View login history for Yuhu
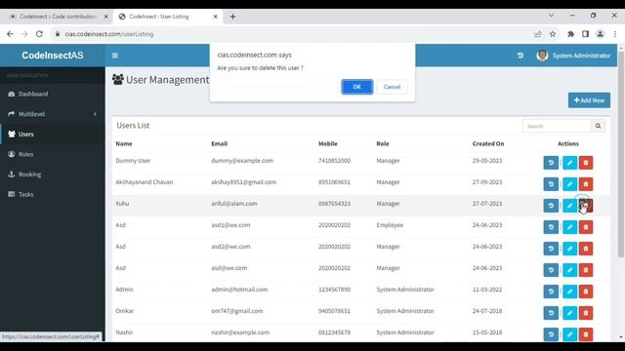 551,206
